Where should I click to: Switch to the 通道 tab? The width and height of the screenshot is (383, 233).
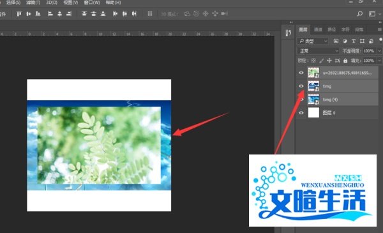318,29
